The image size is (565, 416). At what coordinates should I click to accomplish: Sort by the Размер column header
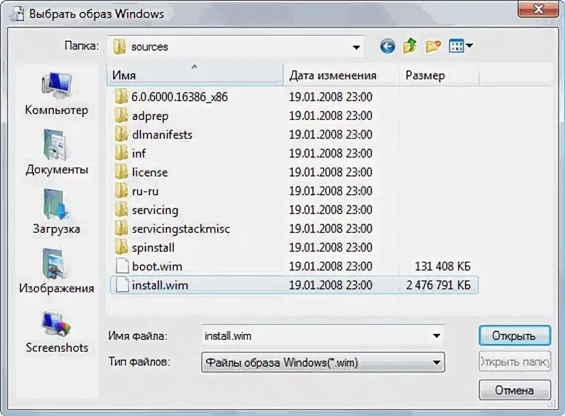pyautogui.click(x=440, y=75)
